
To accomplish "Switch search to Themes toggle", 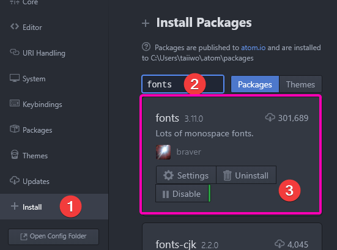I will click(x=300, y=84).
